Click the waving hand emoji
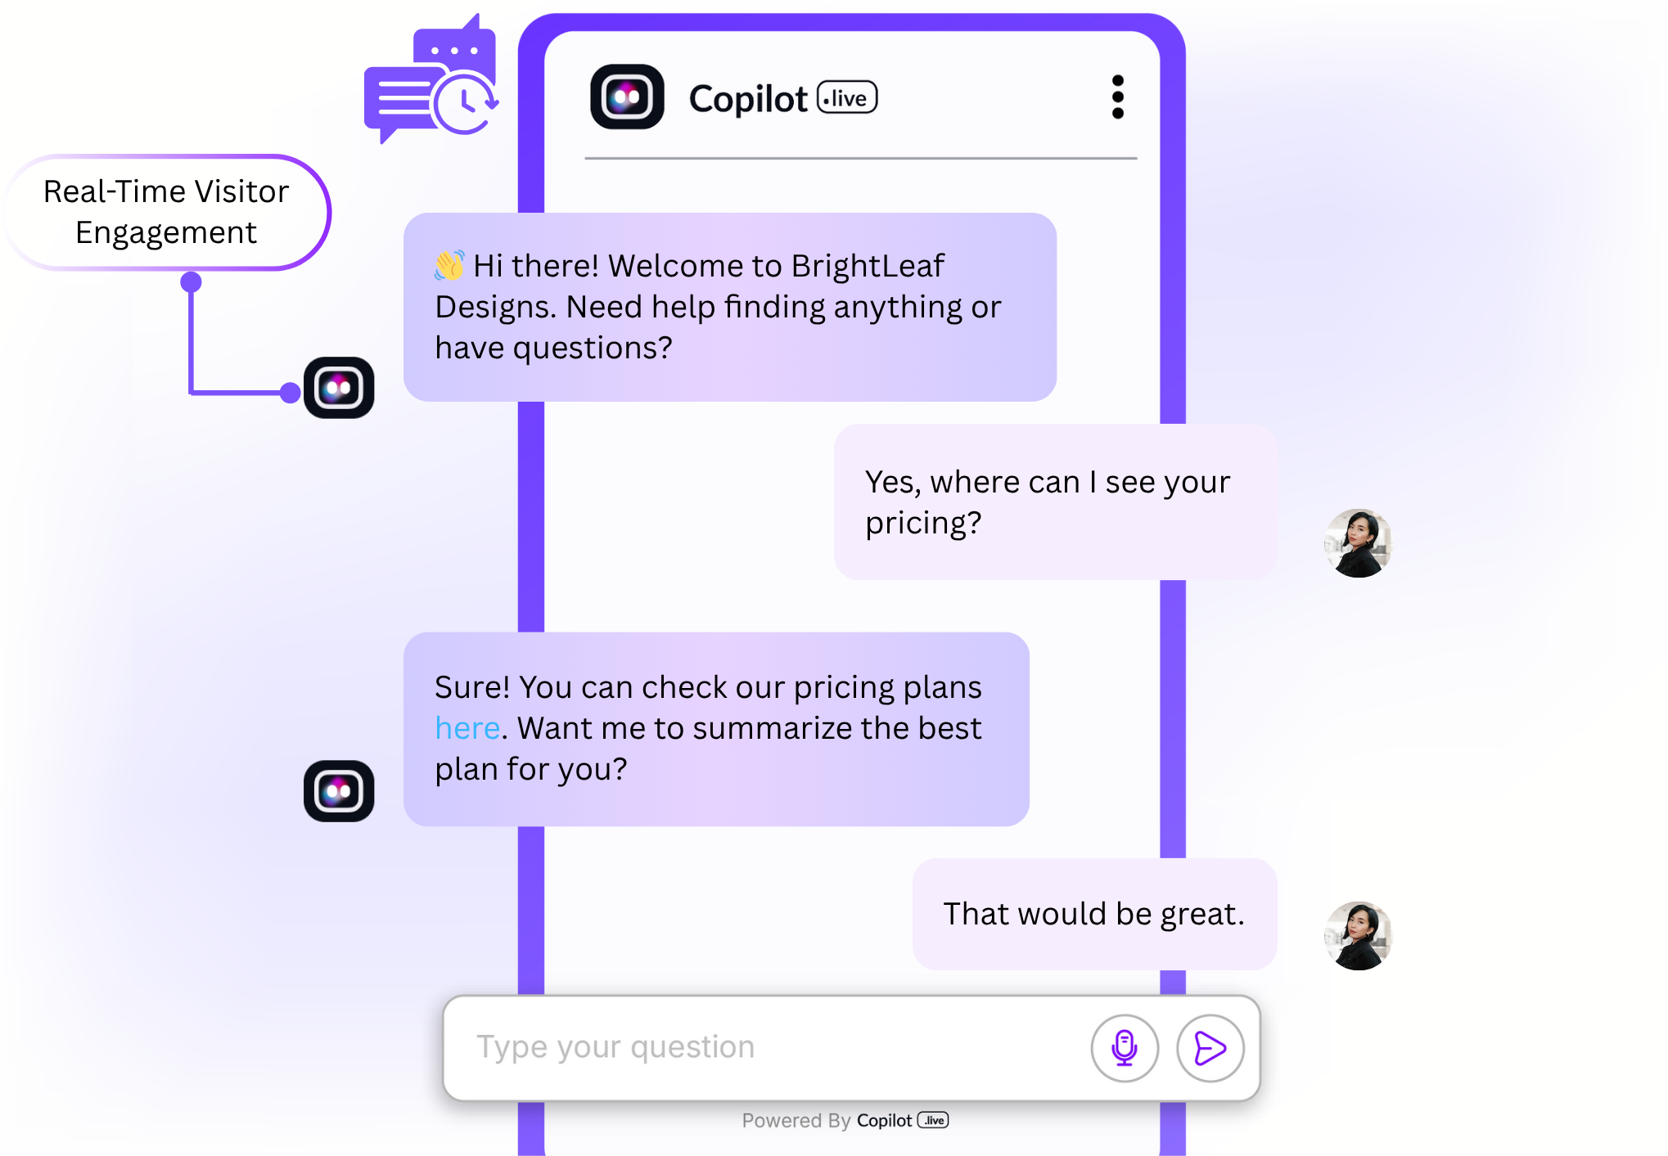Viewport: 1668px width, 1156px height. pyautogui.click(x=449, y=265)
